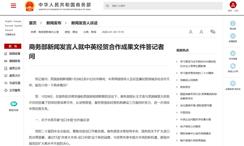Decrease font size with the A- button

(x=191, y=32)
